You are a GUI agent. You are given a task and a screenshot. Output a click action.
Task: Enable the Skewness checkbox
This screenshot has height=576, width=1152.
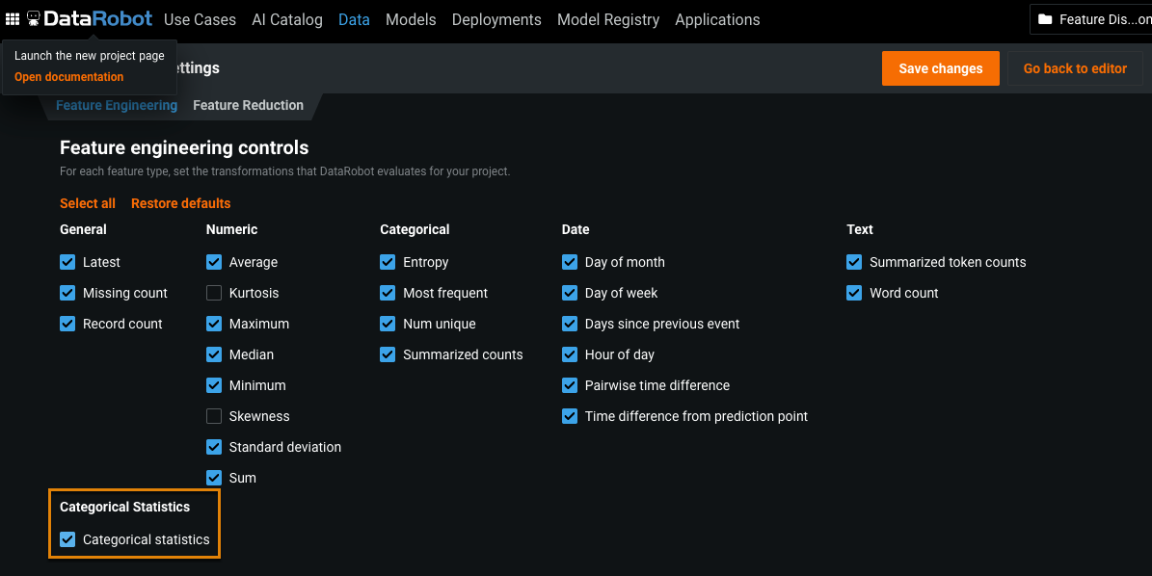pyautogui.click(x=214, y=416)
